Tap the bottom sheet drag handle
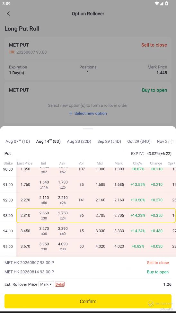Viewport: 176px width, 313px height. tap(88, 129)
